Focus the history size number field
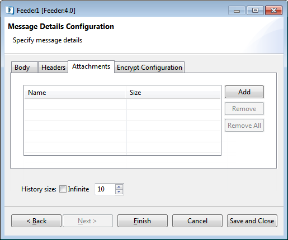288x240 pixels. click(105, 189)
